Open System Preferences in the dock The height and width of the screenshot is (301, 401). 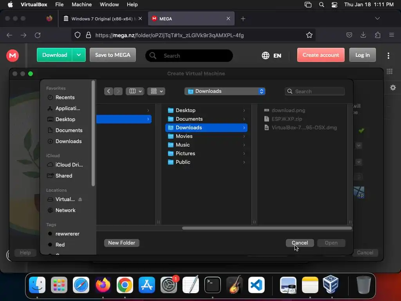[169, 285]
